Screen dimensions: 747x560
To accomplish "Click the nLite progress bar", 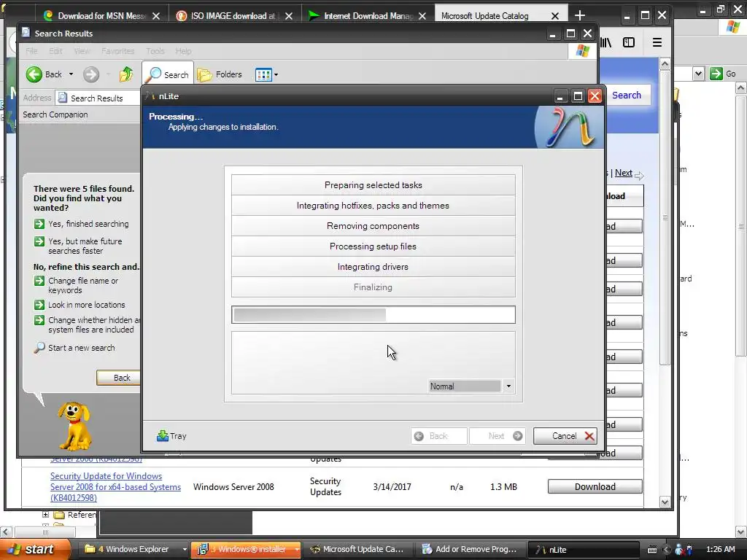I will click(x=373, y=315).
